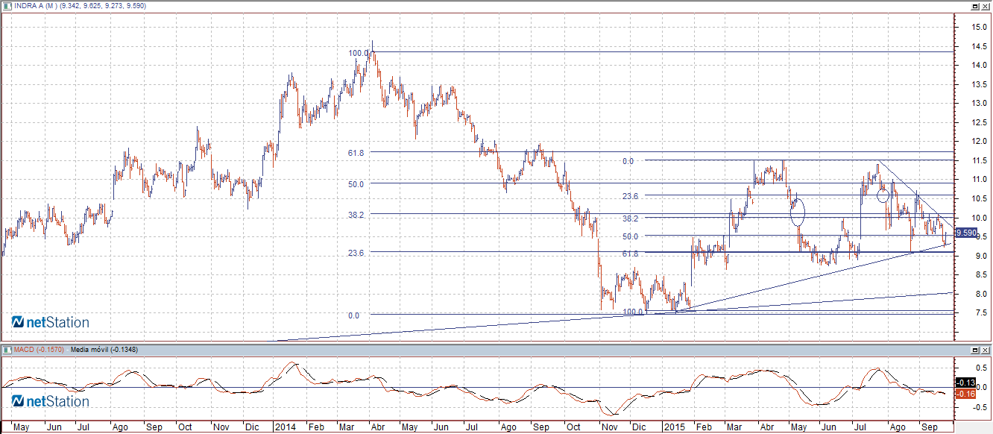This screenshot has width=993, height=434.
Task: Close the MACD indicator panel
Action: click(x=986, y=350)
